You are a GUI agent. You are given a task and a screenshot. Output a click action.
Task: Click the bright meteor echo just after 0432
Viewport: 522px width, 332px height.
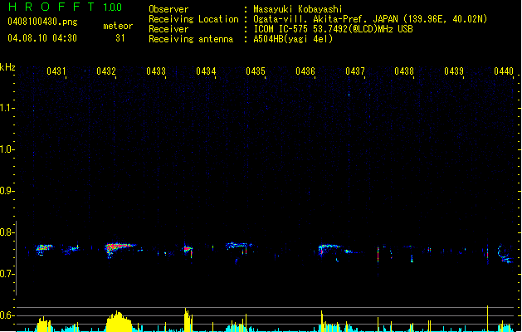tap(120, 248)
